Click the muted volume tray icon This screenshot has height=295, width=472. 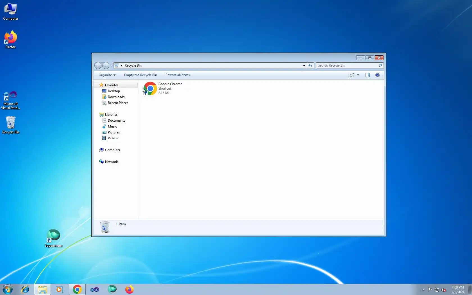(x=444, y=290)
